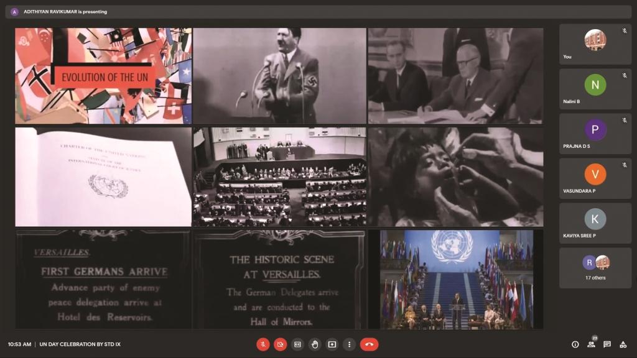This screenshot has height=358, width=637.
Task: Click the Present now screen share icon
Action: (x=332, y=344)
